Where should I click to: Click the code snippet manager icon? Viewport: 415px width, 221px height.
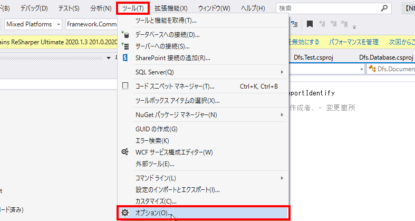point(125,86)
